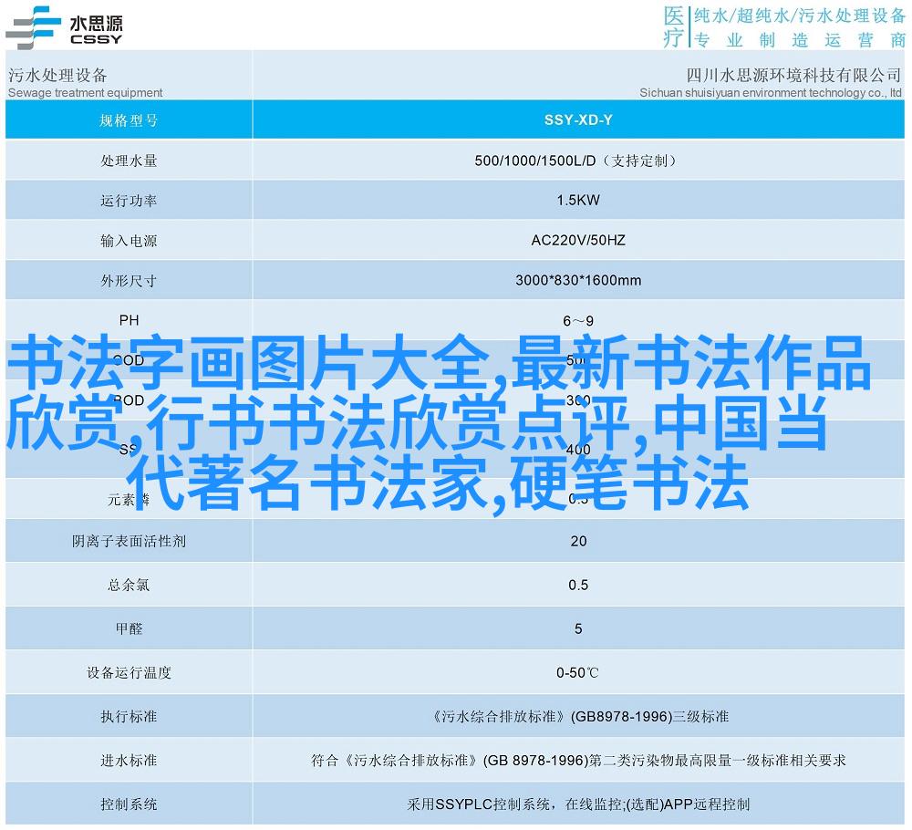Click the 设备运行温度 row label
Image resolution: width=912 pixels, height=830 pixels.
pyautogui.click(x=129, y=673)
